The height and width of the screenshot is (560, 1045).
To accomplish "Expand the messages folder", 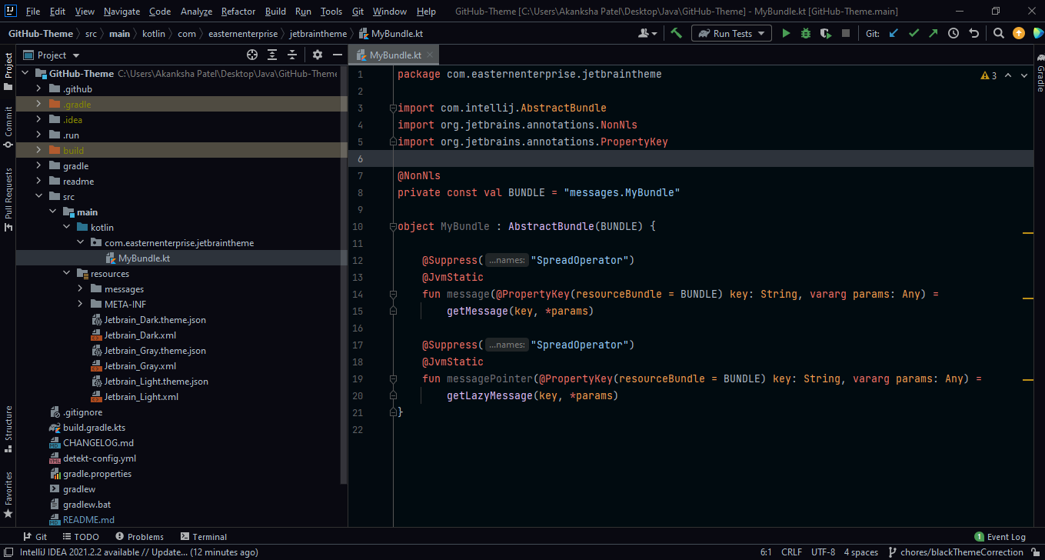I will click(80, 289).
